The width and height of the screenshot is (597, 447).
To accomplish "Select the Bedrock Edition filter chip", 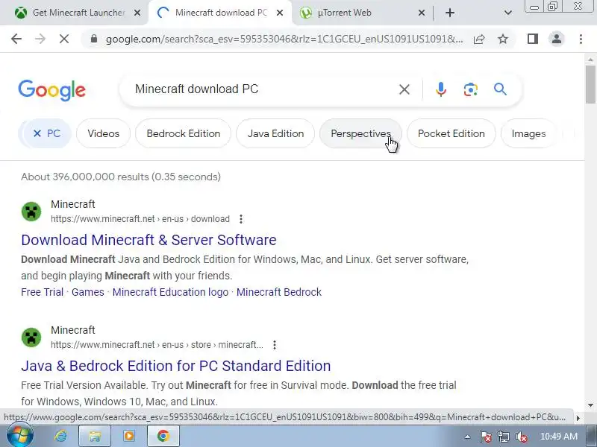I will tap(183, 133).
